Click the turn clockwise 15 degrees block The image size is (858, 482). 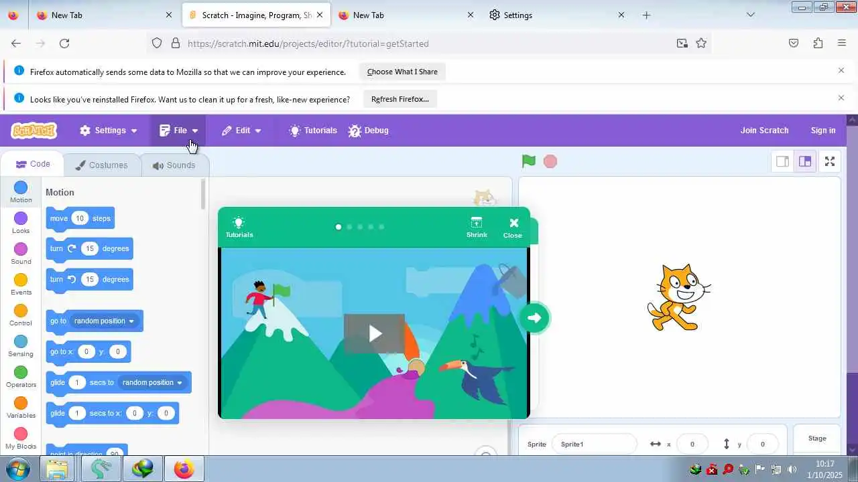point(90,249)
